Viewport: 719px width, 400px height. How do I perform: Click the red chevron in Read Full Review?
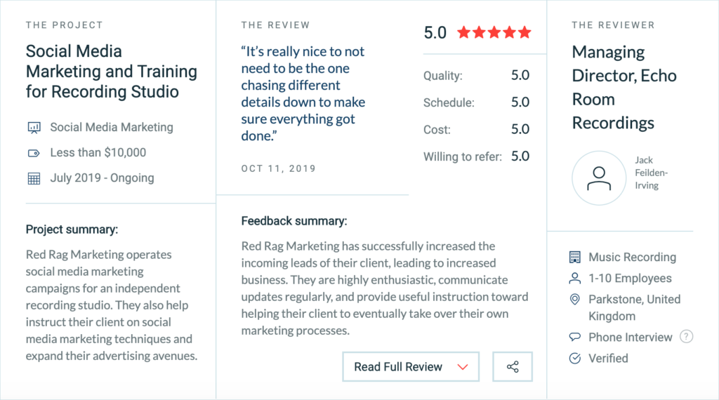point(463,367)
